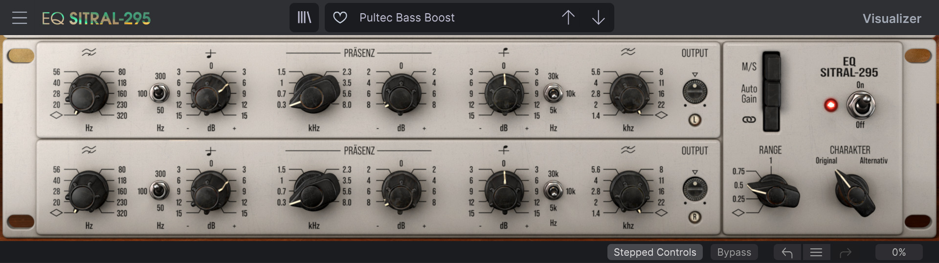The image size is (939, 263).
Task: Click the Alternativ label under CHARAKTER
Action: coord(873,161)
